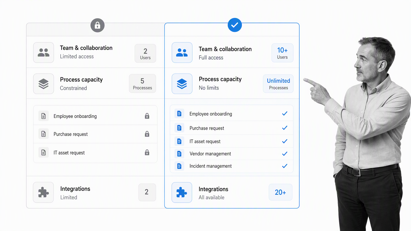Click the 2 Users badge
Viewport: 411px width, 231px height.
(x=145, y=53)
